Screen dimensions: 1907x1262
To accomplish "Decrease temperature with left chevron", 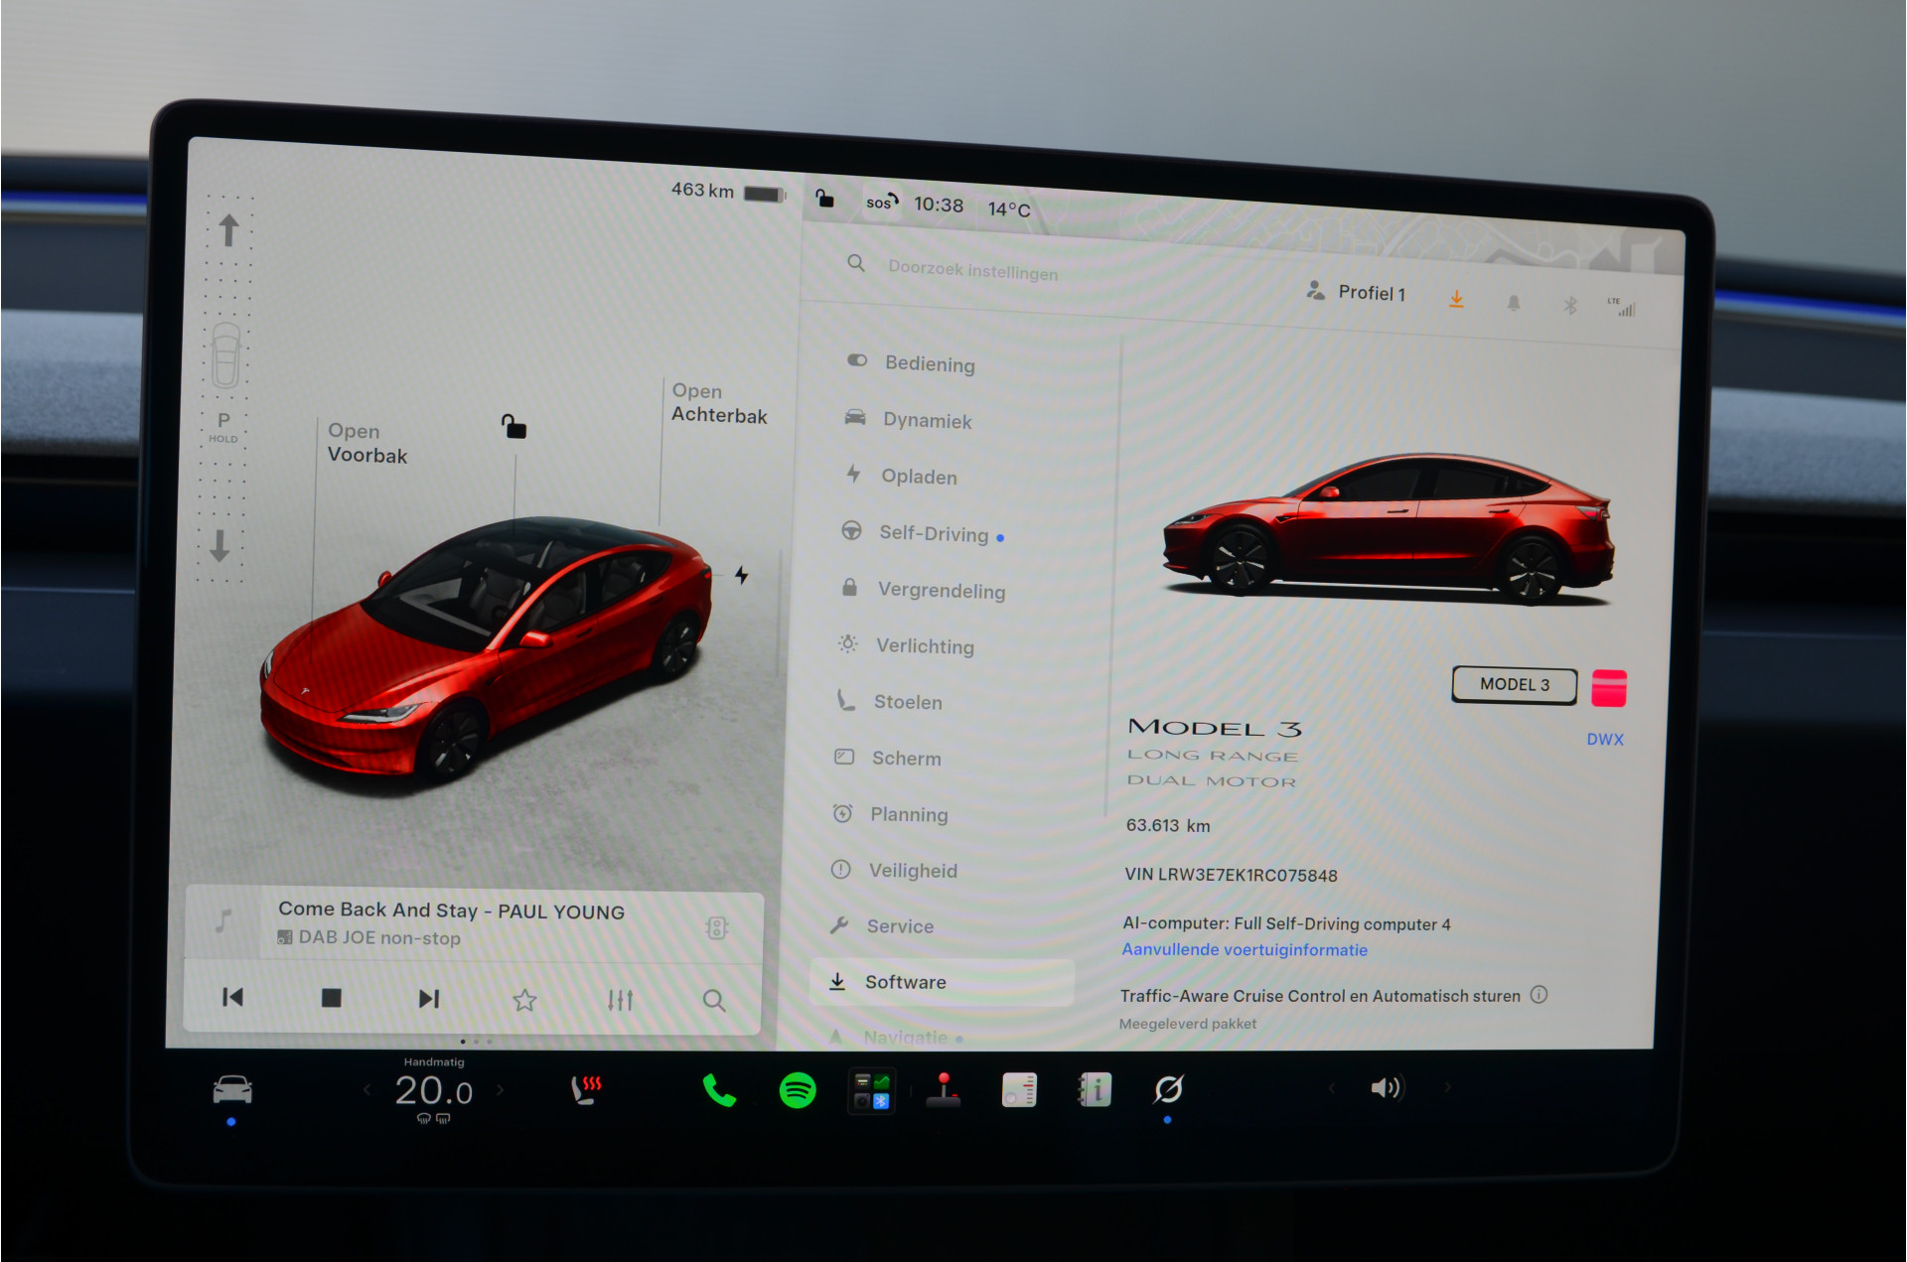I will 367,1090.
